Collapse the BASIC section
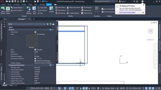The height and width of the screenshot is (90, 161). (x=53, y=27)
